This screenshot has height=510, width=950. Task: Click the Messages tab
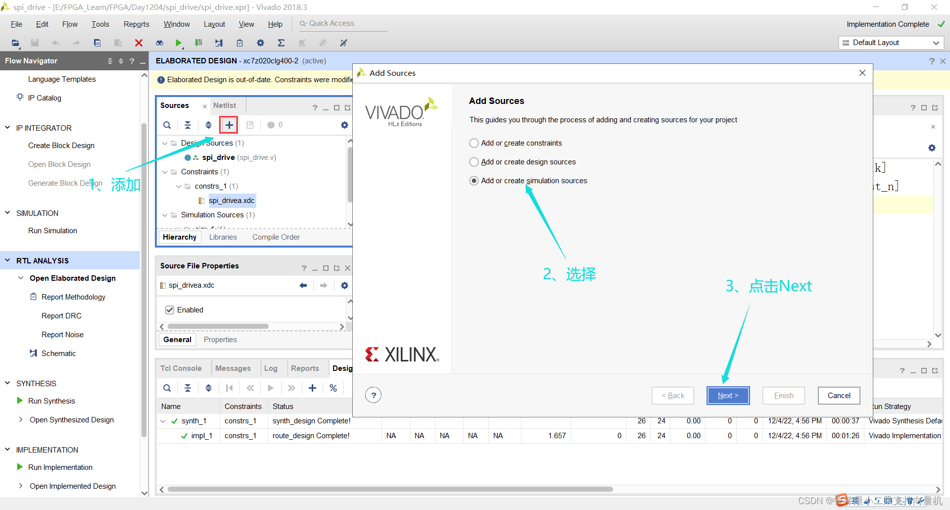coord(233,368)
